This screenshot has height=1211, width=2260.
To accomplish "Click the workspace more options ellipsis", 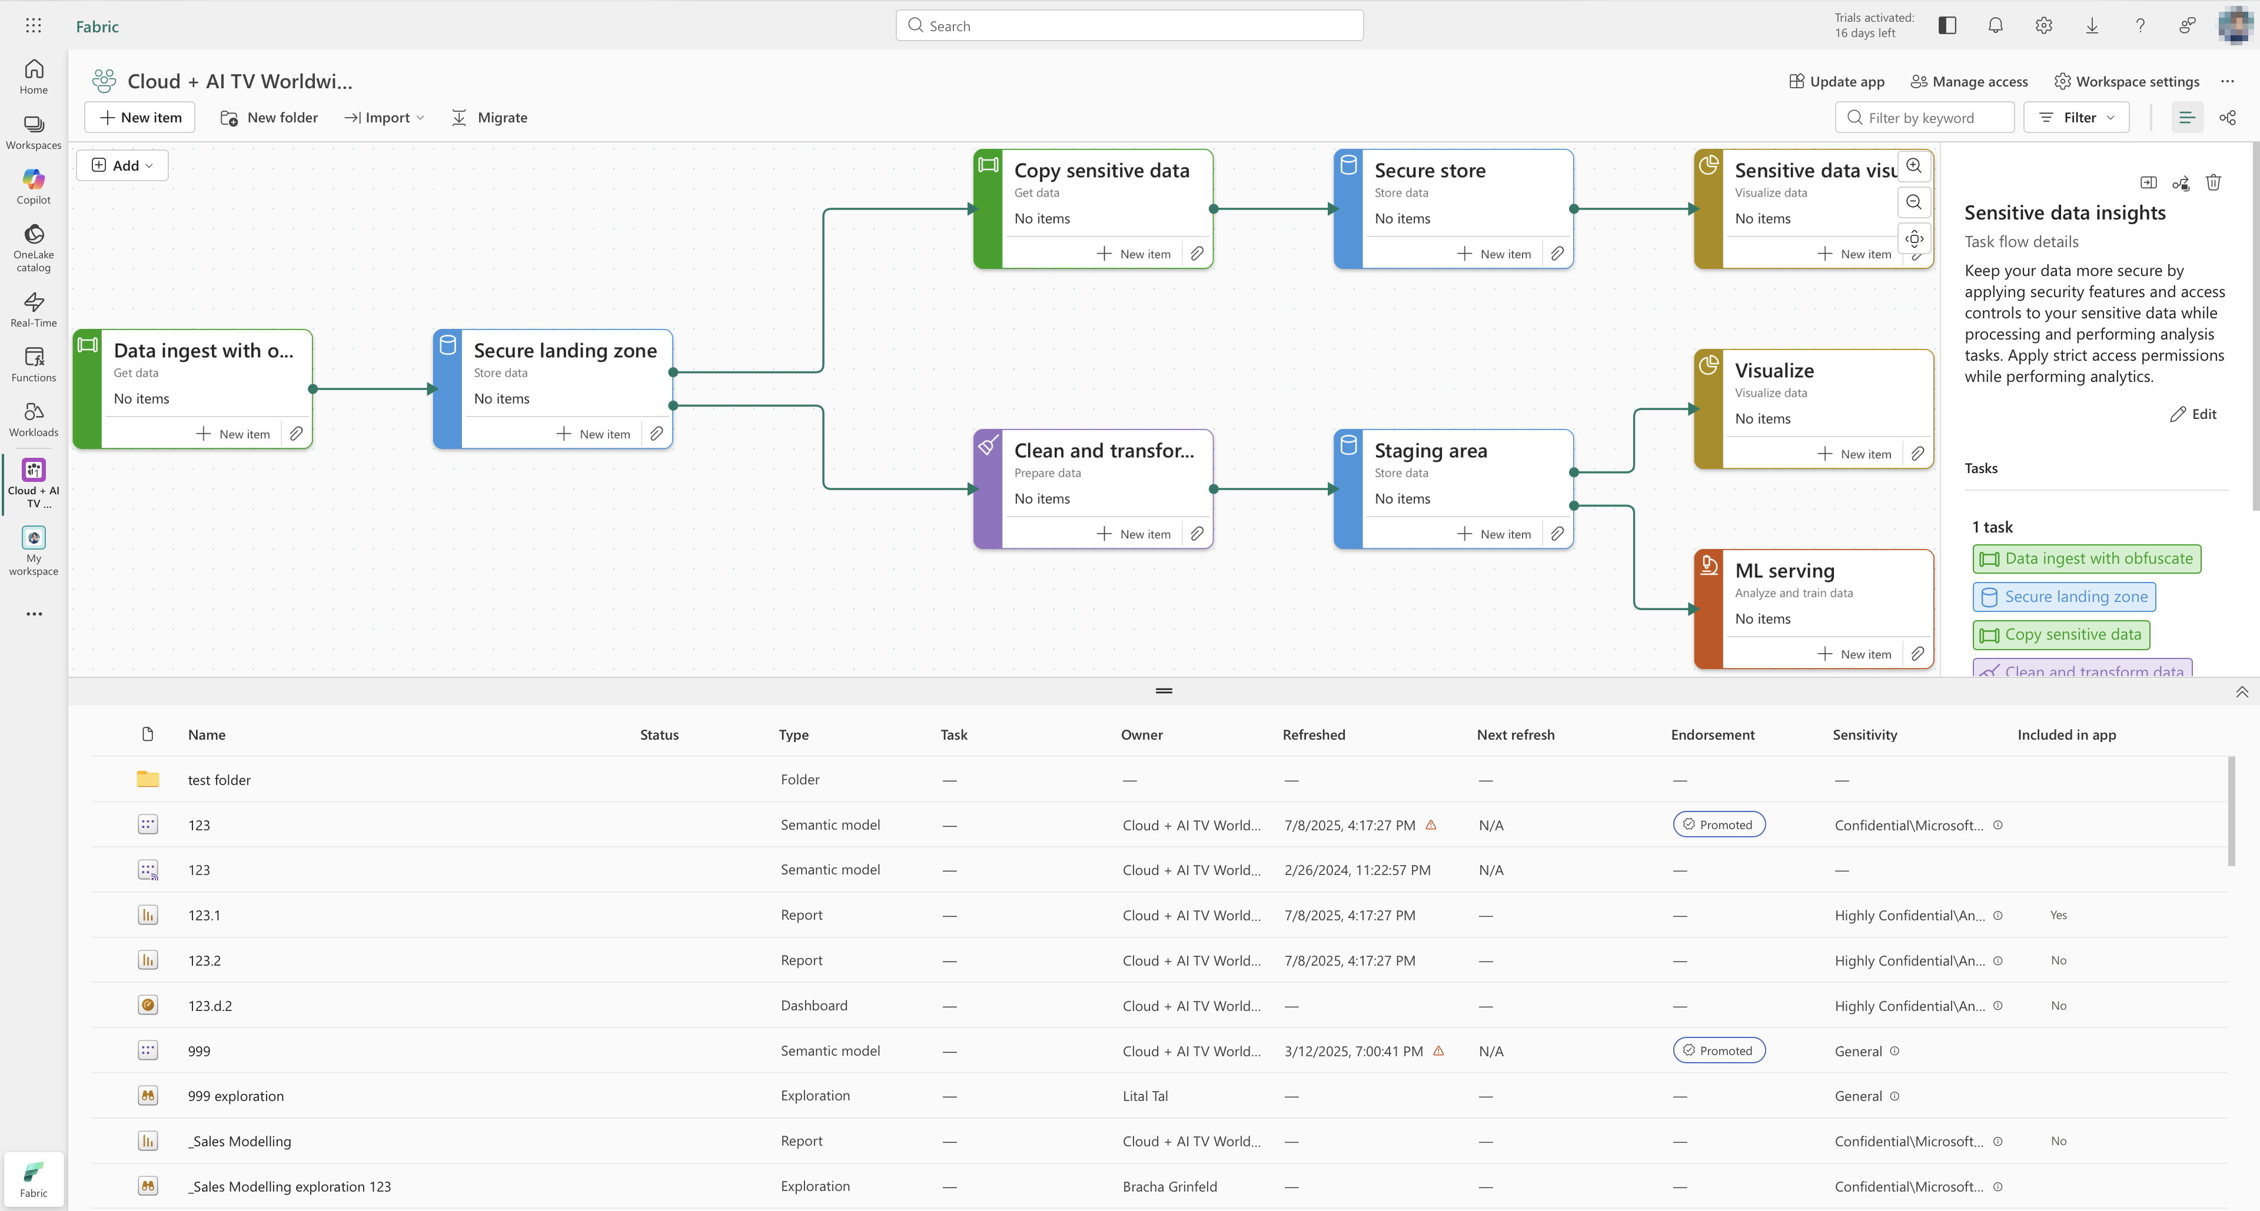I will pos(2228,81).
